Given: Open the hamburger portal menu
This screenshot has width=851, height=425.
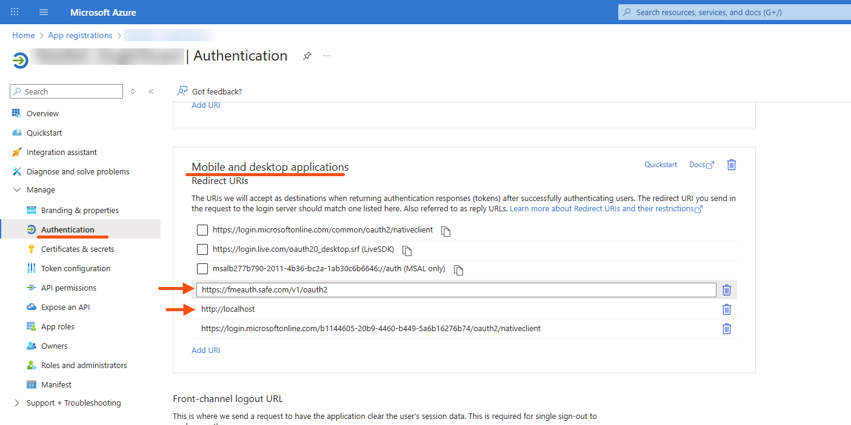Looking at the screenshot, I should (x=44, y=12).
